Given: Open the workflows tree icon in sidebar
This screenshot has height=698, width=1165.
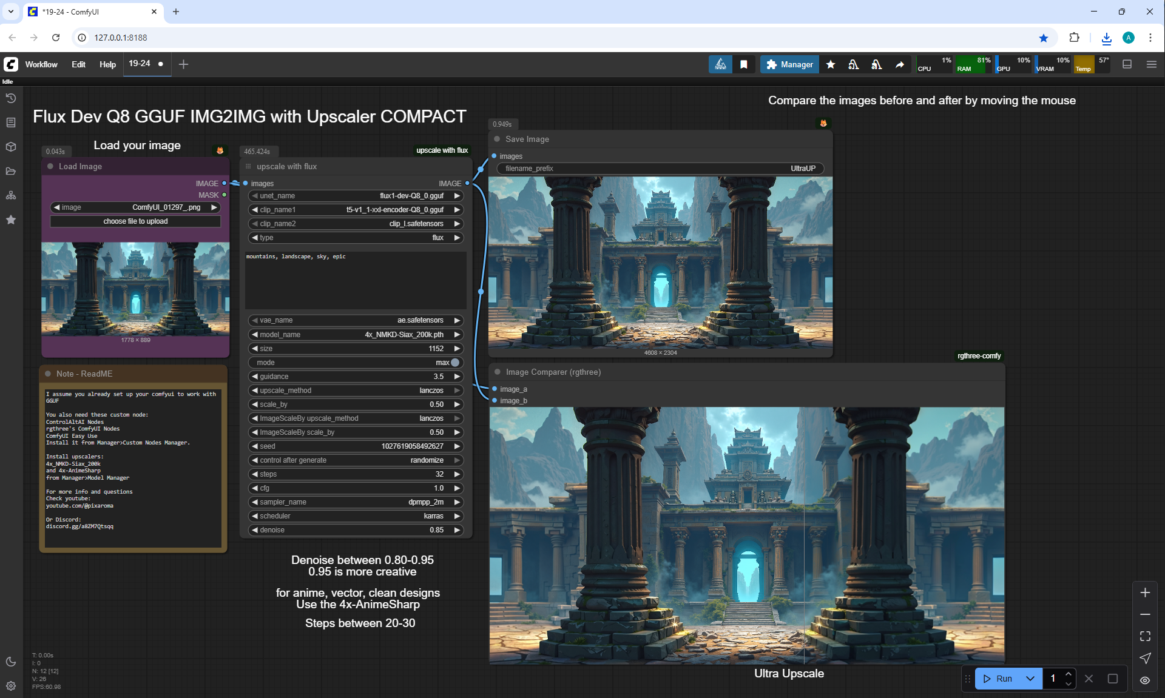Looking at the screenshot, I should (x=11, y=195).
